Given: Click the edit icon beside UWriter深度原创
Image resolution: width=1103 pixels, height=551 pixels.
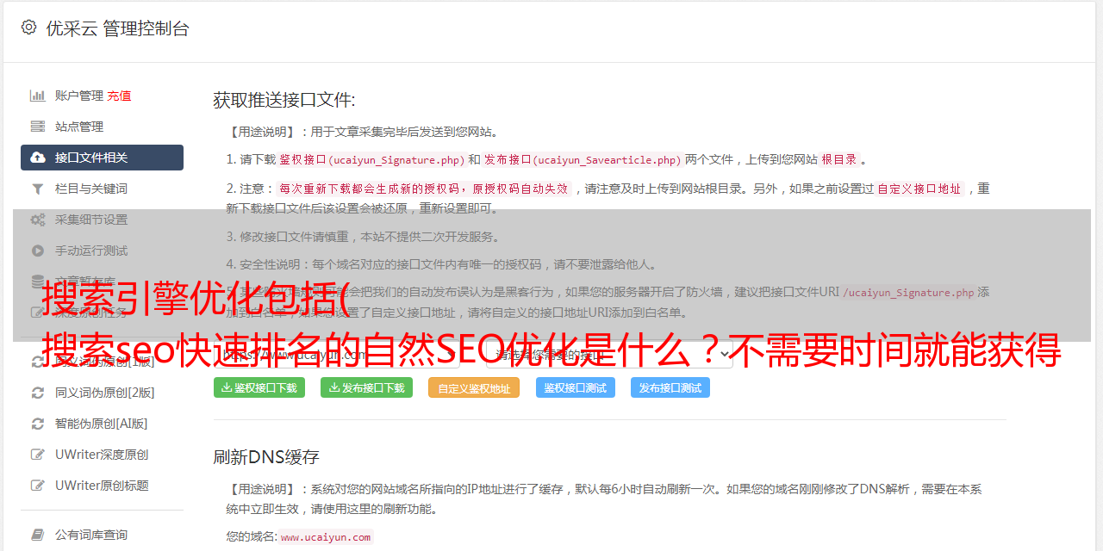Looking at the screenshot, I should [38, 455].
